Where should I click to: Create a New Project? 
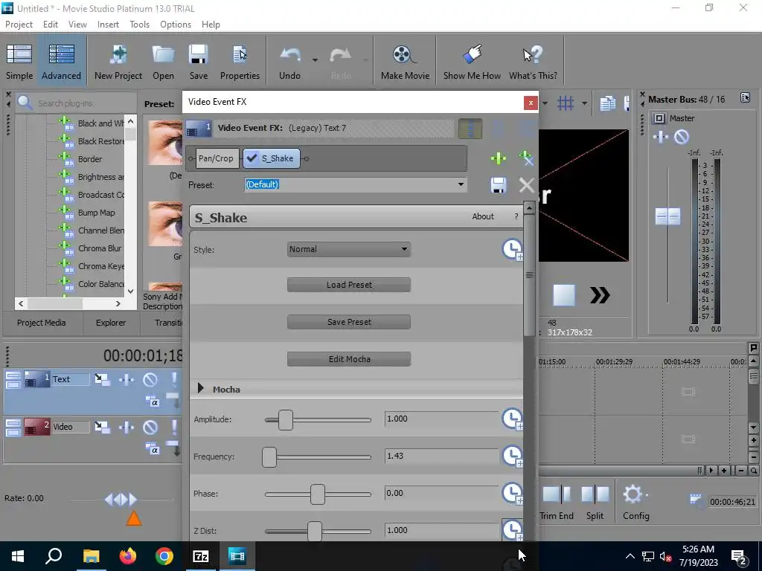tap(118, 62)
